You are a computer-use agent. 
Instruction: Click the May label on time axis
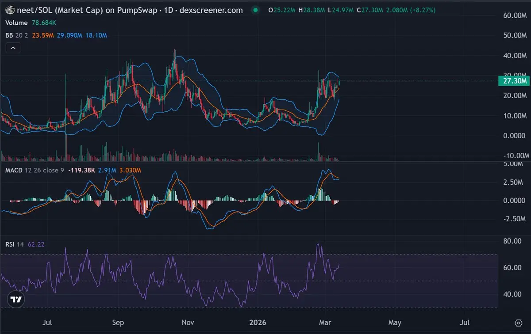395,323
